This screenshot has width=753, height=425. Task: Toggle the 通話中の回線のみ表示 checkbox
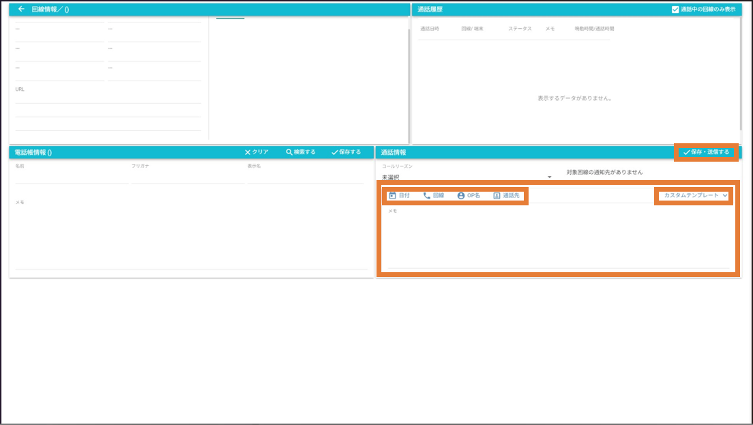675,10
